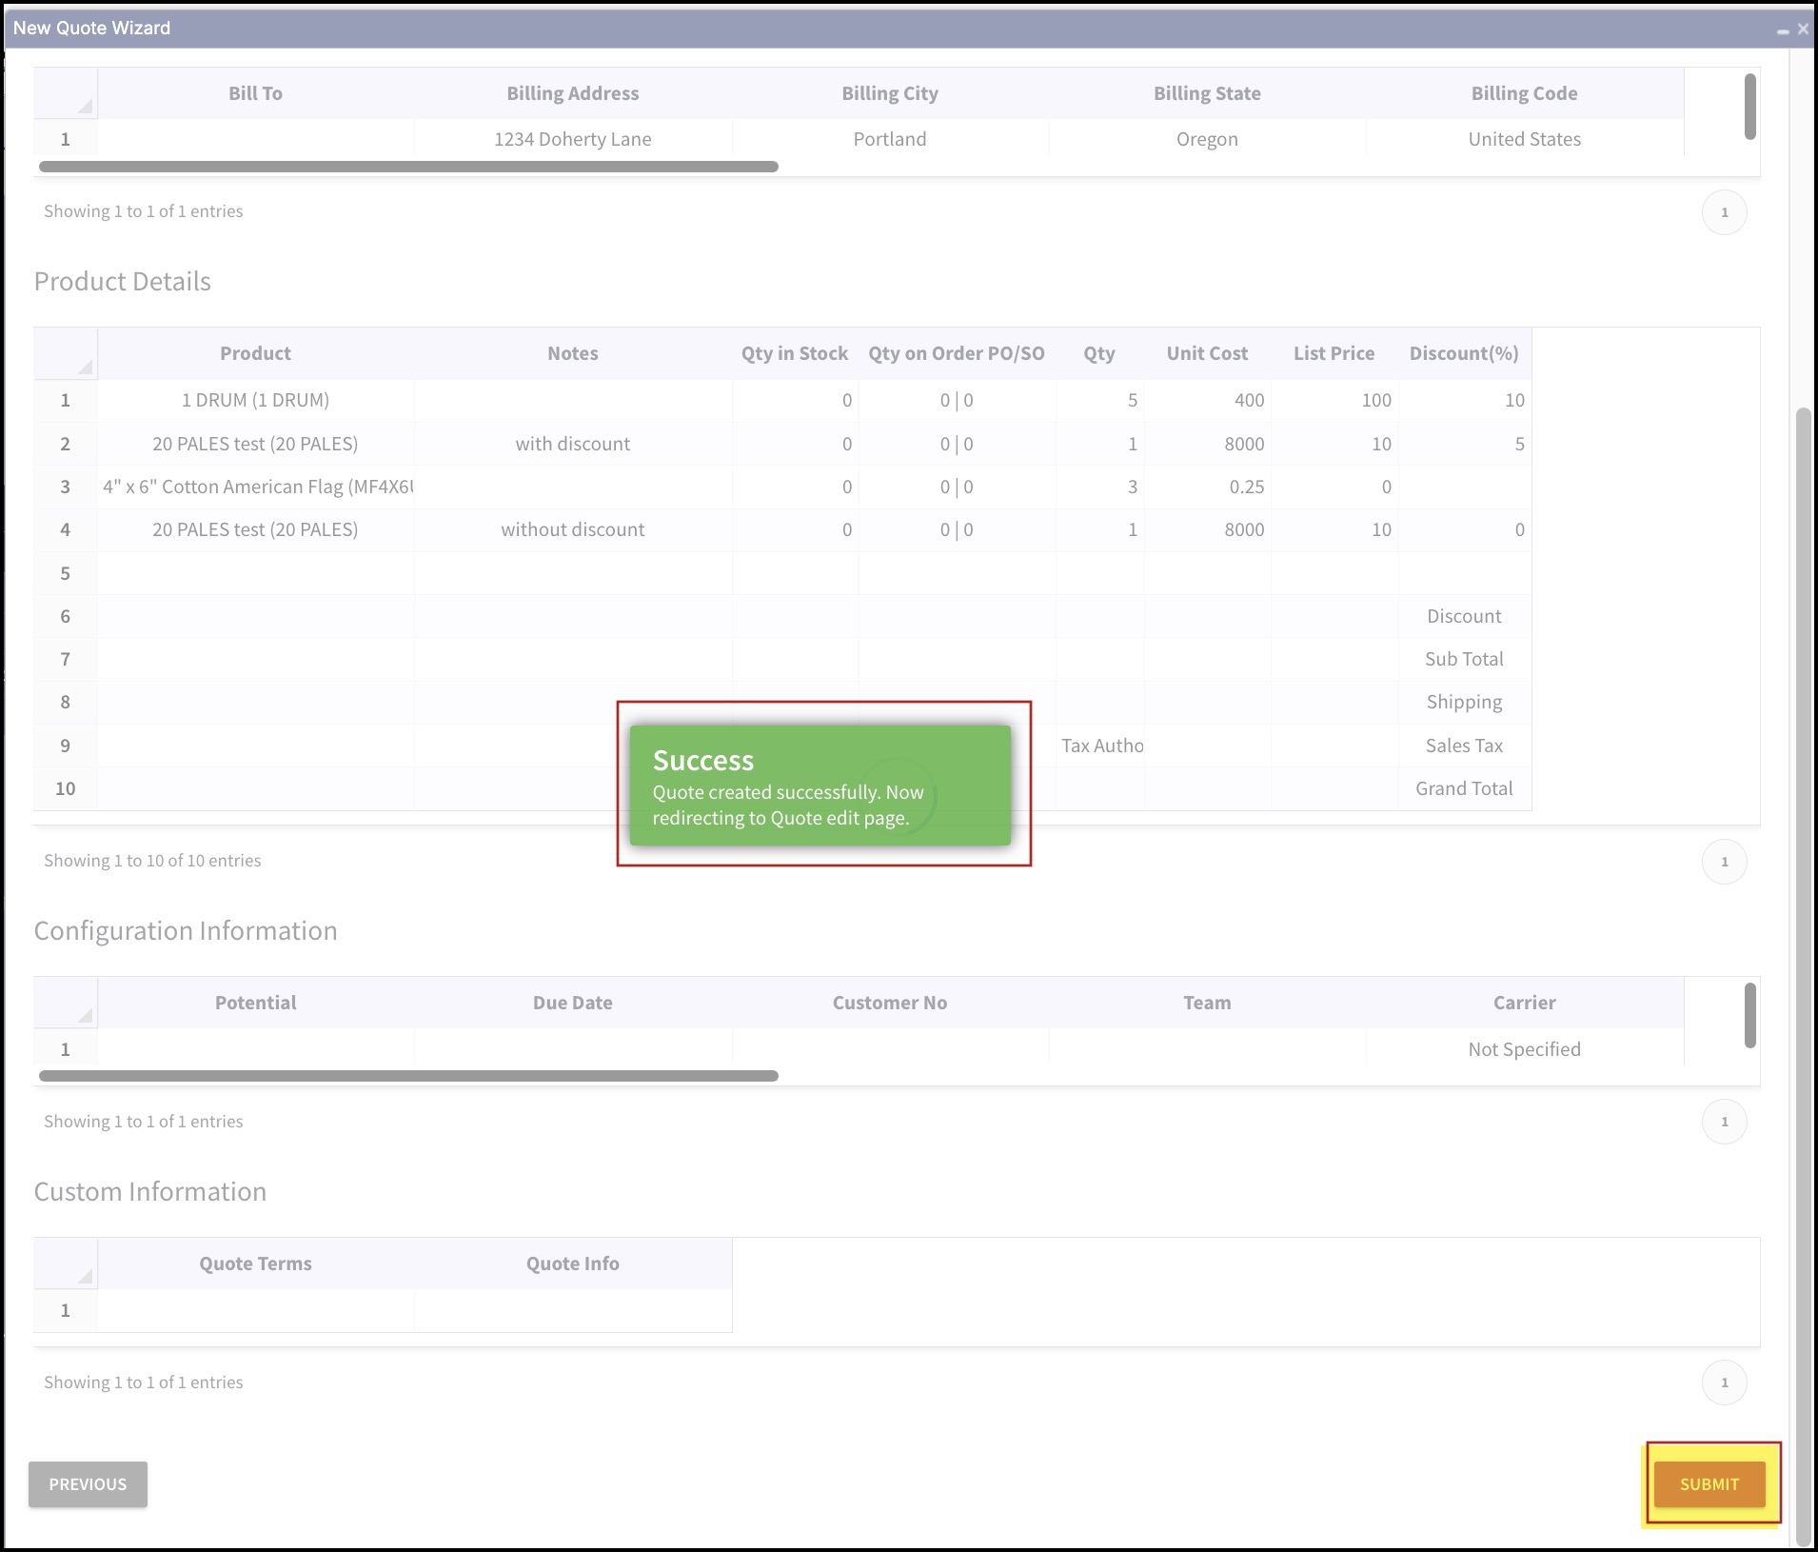The height and width of the screenshot is (1552, 1818).
Task: Submit the quote with the SUBMIT button
Action: tap(1709, 1484)
